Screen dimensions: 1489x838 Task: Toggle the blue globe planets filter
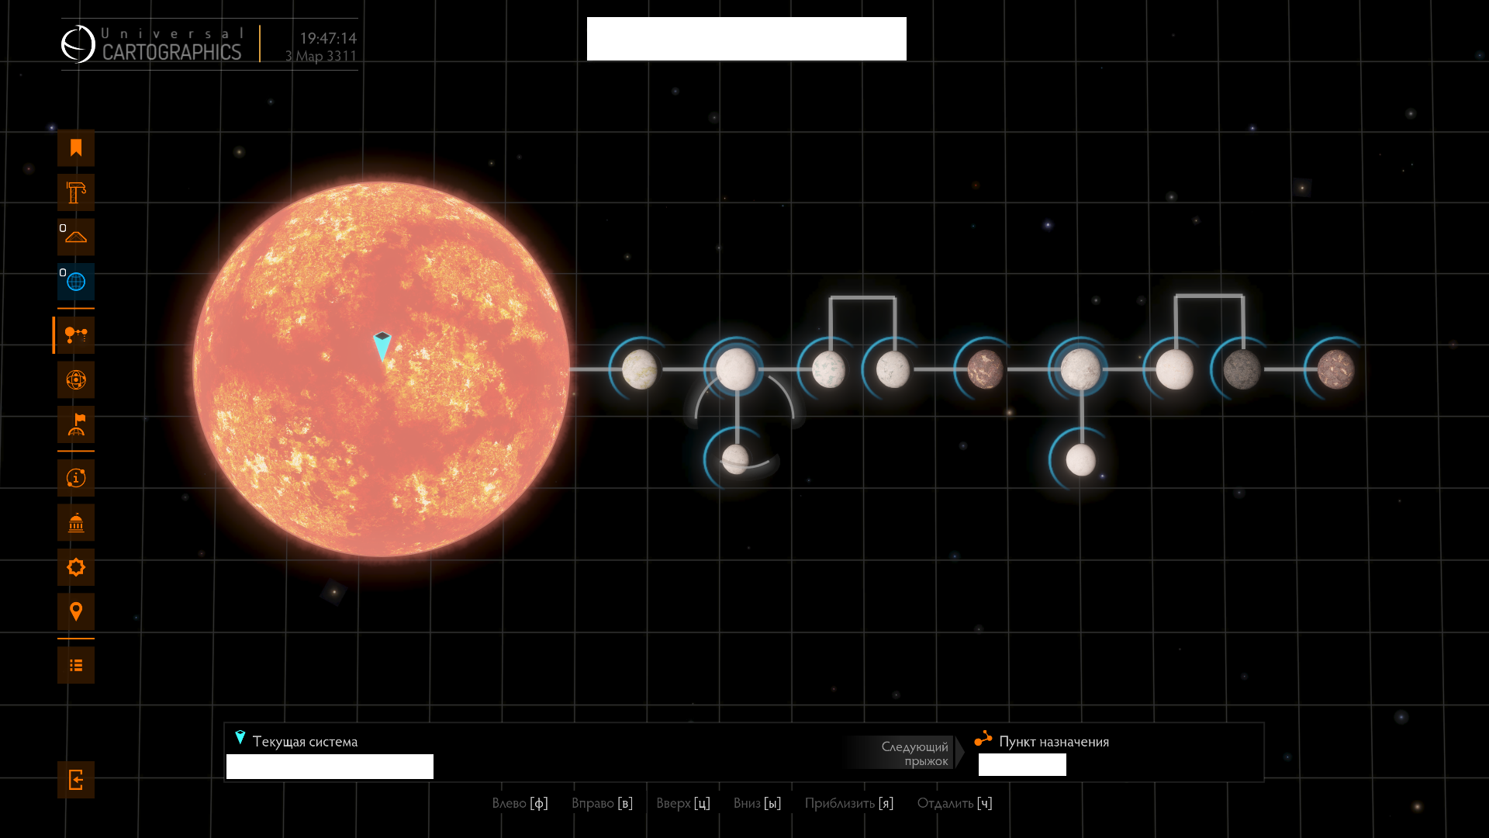pos(76,282)
